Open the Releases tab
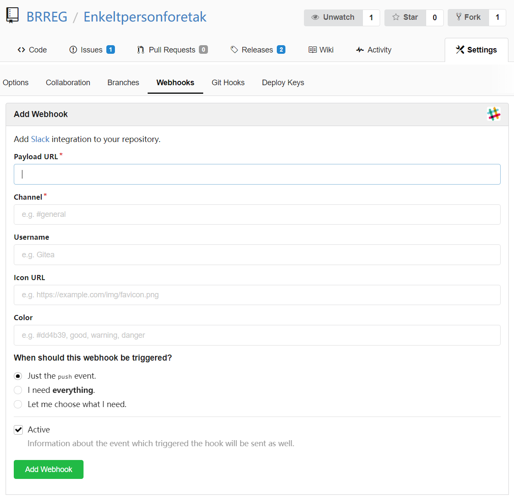 (x=258, y=50)
